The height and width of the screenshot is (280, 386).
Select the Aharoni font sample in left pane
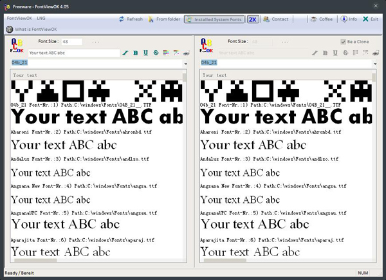(96, 117)
